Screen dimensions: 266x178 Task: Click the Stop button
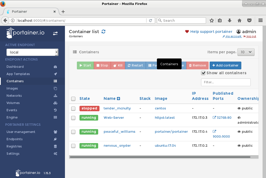102,65
